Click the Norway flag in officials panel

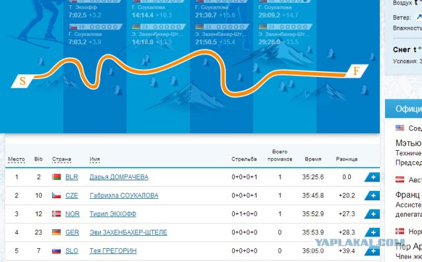pyautogui.click(x=400, y=231)
